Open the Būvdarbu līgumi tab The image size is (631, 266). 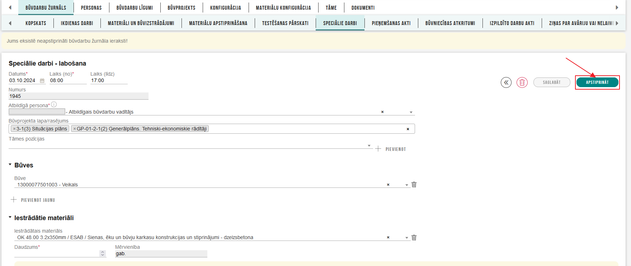tap(135, 8)
